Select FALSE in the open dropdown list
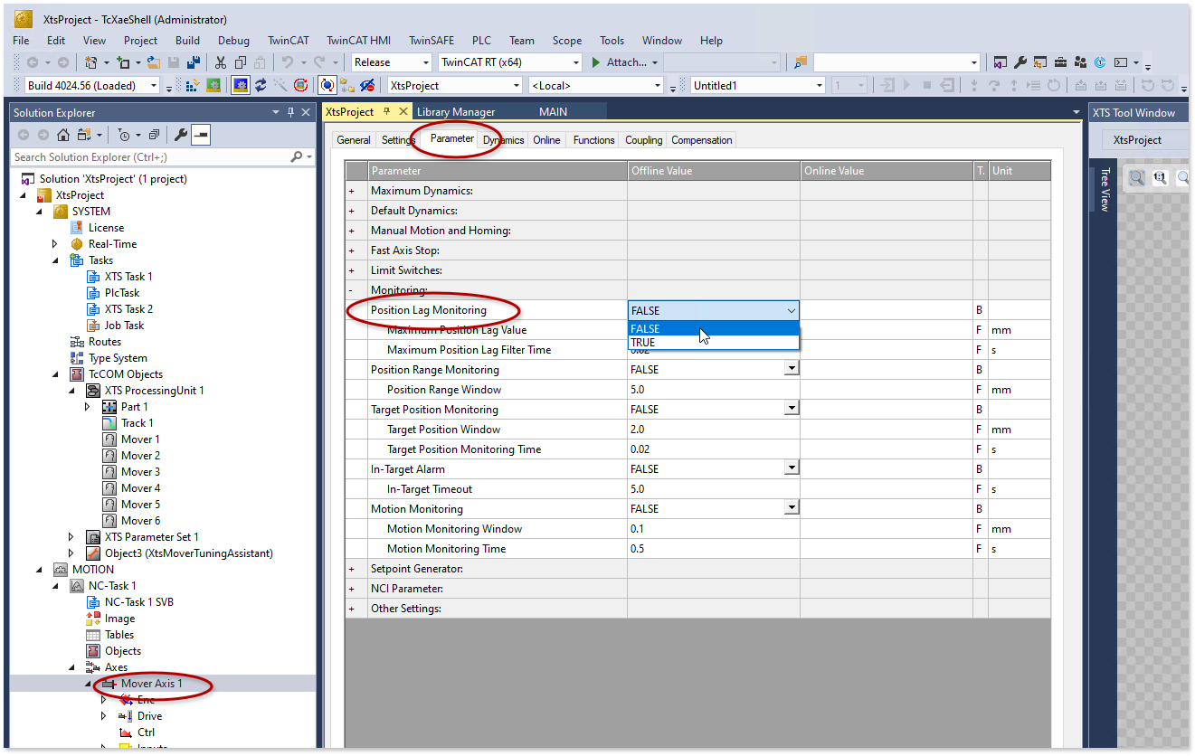The width and height of the screenshot is (1195, 756). (x=714, y=329)
